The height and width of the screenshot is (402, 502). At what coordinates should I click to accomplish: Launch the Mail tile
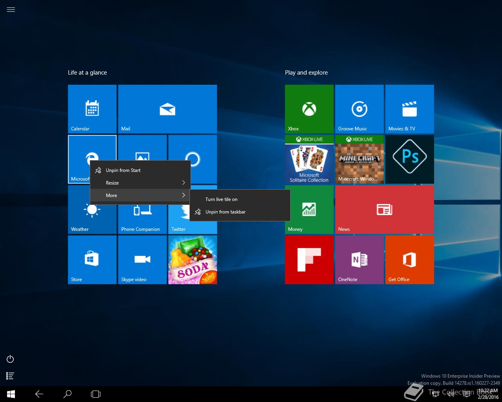click(x=167, y=109)
